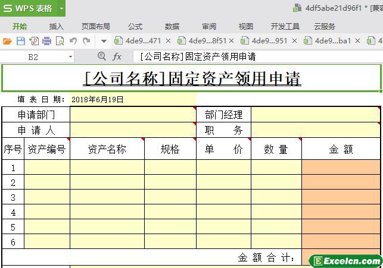This screenshot has height=268, width=383.
Task: Click the formula bar text field
Action: point(256,56)
